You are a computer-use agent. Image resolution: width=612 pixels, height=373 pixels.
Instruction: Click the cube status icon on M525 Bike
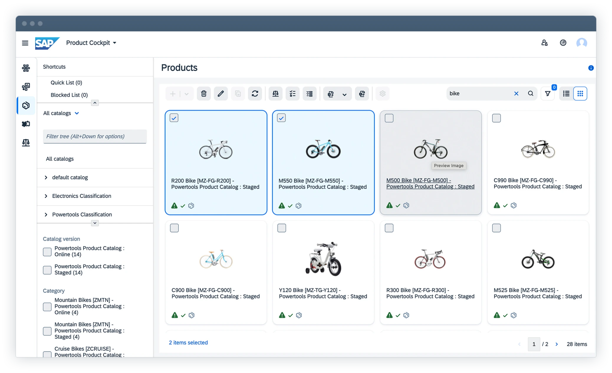coord(514,315)
